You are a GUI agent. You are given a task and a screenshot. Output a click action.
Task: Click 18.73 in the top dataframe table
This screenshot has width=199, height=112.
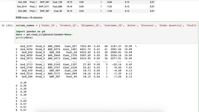tap(69, 2)
